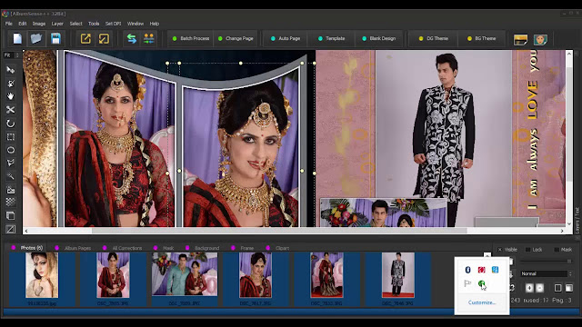Click the circular refresh icon in layers panel
This screenshot has width=582, height=327.
point(512,288)
